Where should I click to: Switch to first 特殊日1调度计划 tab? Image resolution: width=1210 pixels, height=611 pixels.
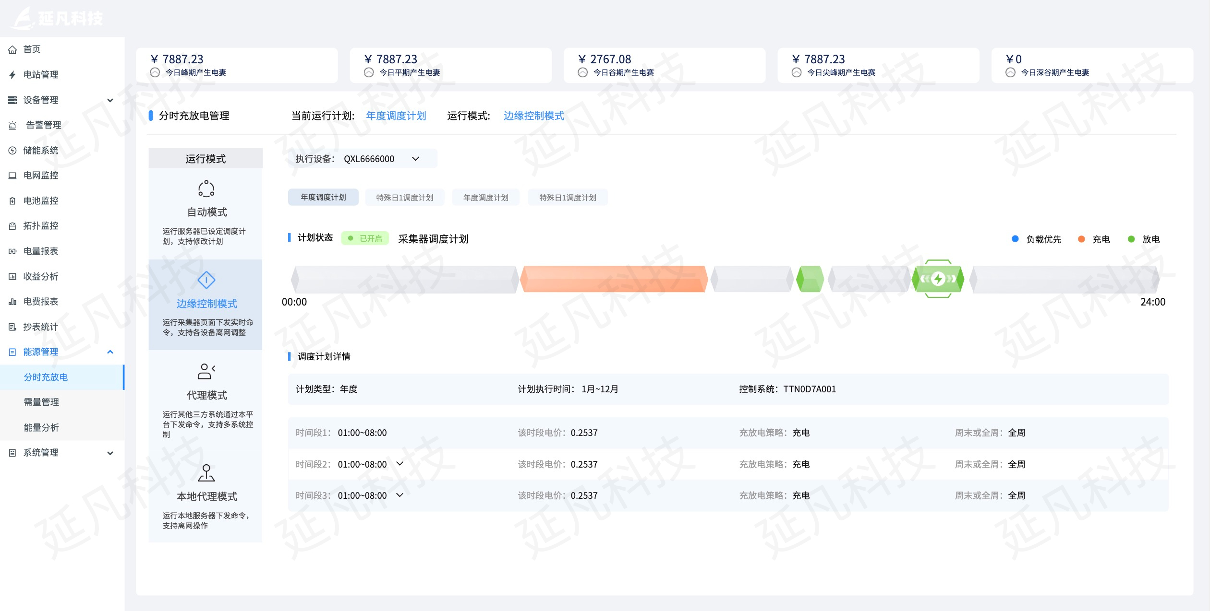(x=404, y=198)
